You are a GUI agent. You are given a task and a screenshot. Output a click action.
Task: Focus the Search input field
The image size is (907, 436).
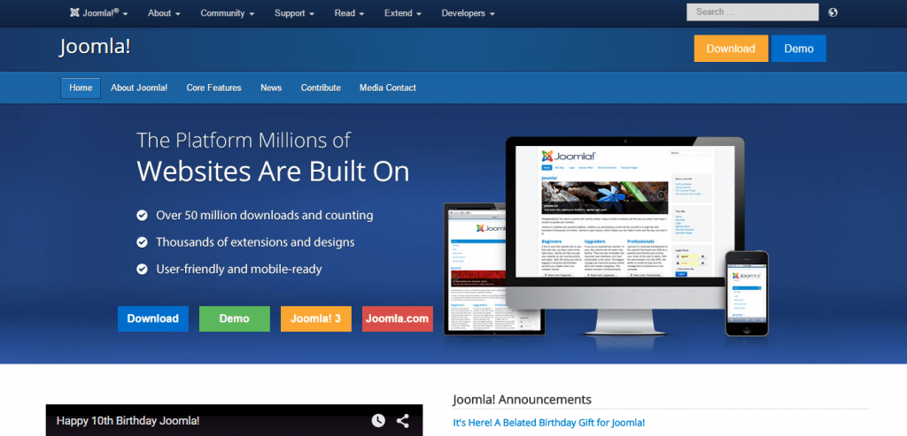[x=753, y=12]
